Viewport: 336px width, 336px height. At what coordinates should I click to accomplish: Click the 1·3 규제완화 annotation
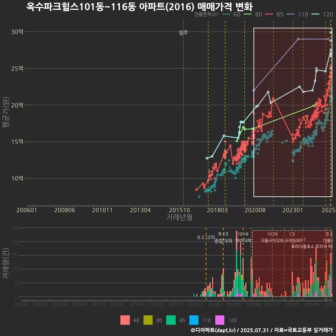292,237
